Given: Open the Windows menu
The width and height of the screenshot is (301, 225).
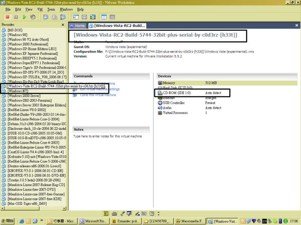Looking at the screenshot, I should coord(66,9).
